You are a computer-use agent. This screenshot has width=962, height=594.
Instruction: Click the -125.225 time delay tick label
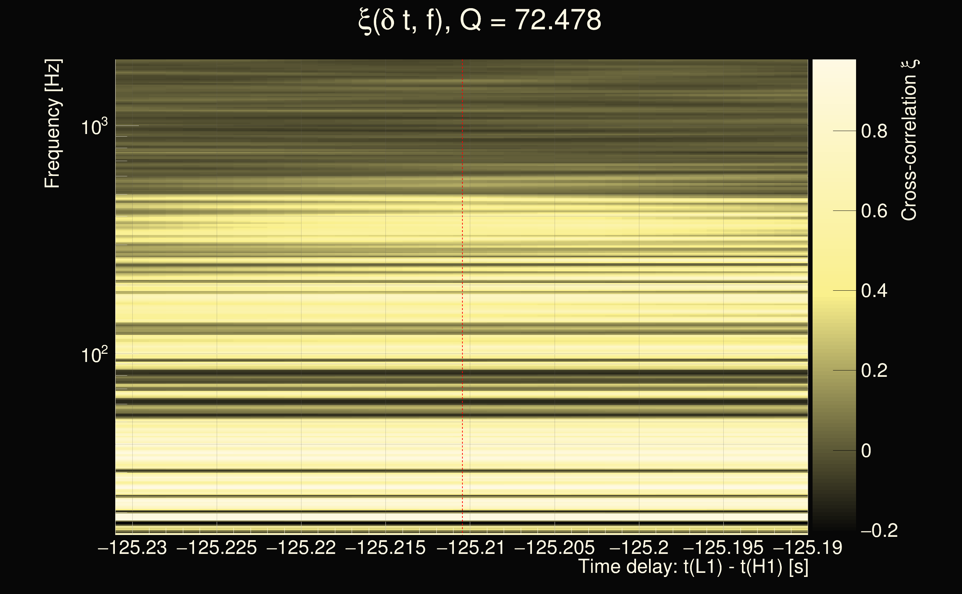(x=217, y=547)
